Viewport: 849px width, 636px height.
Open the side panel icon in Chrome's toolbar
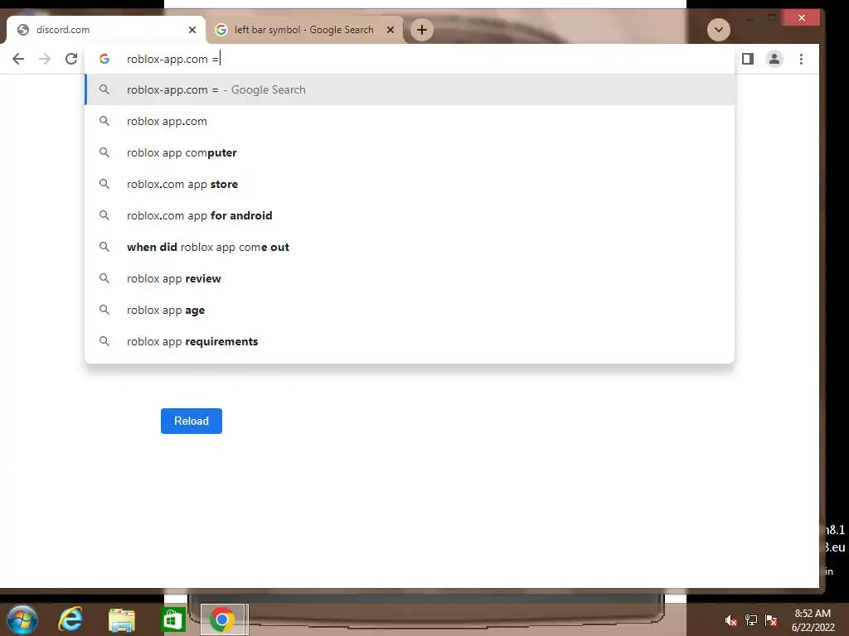pos(748,59)
